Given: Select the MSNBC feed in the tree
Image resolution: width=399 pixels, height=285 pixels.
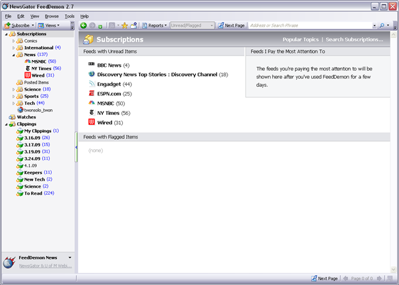Looking at the screenshot, I should point(40,62).
